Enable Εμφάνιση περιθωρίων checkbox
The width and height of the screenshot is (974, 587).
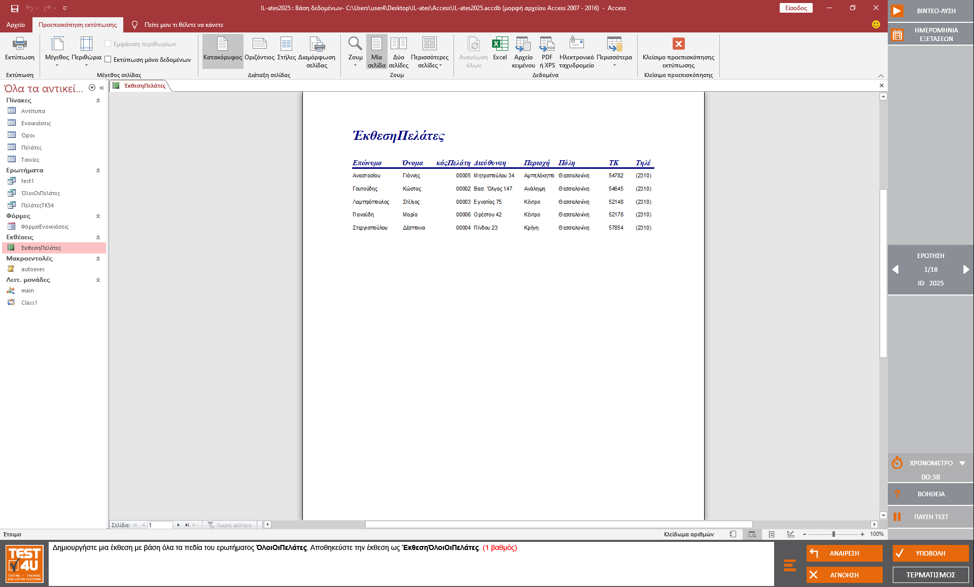click(109, 44)
